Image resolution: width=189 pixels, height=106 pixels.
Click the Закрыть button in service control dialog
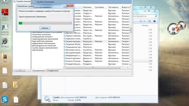click(45, 28)
